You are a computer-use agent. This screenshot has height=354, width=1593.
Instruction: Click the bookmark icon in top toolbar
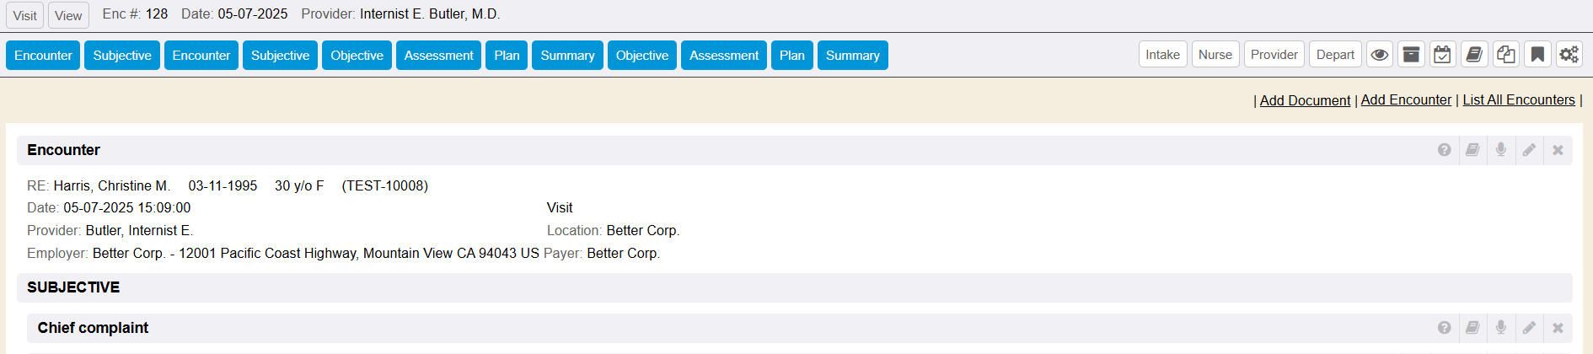pos(1537,55)
